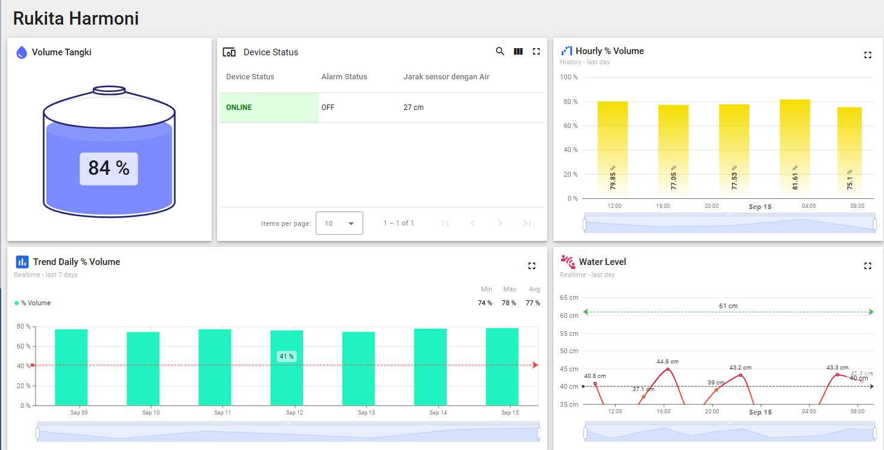The width and height of the screenshot is (884, 450).
Task: Click the Sep 11 daily bar
Action: [215, 367]
